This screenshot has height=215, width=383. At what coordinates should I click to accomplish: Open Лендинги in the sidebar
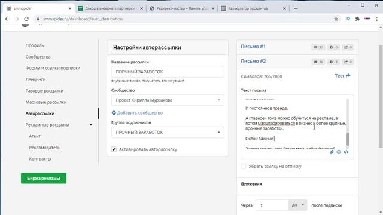35,79
